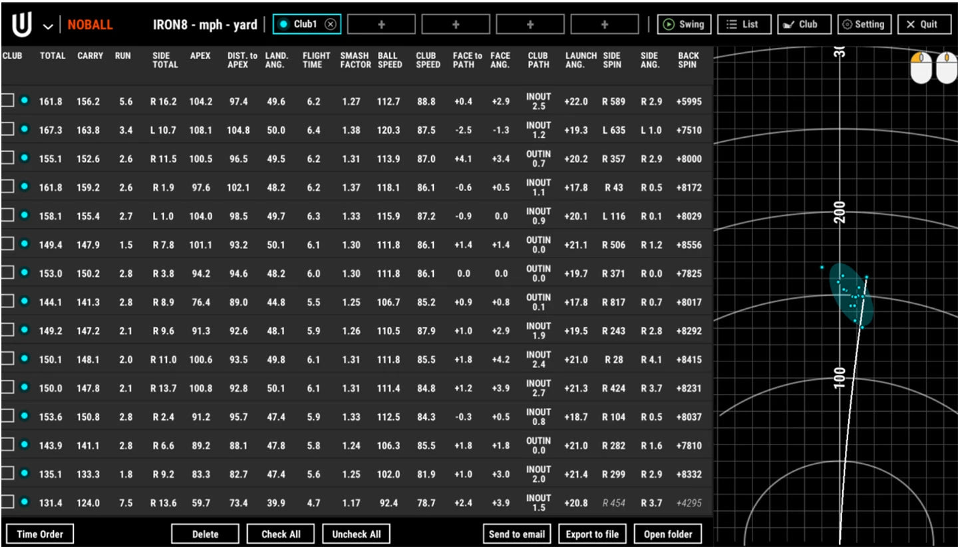Click the U logo icon at top left
Viewport: 958px width, 547px height.
click(22, 25)
